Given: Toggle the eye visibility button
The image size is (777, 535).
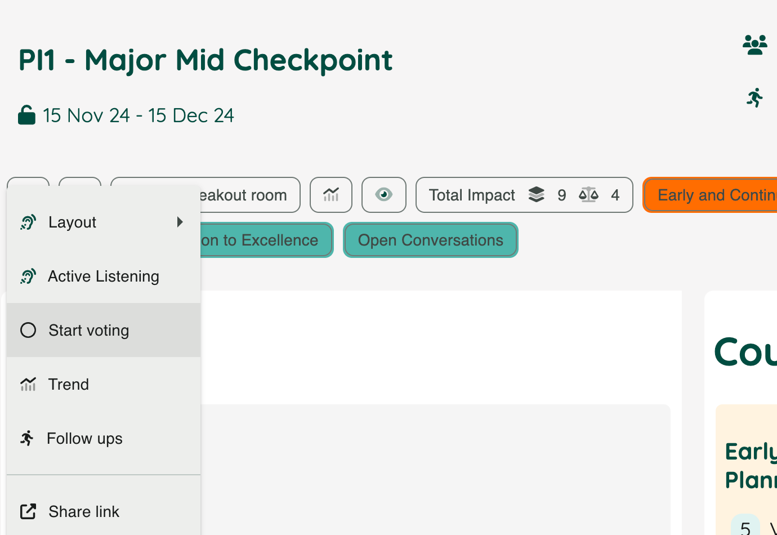Looking at the screenshot, I should [384, 195].
